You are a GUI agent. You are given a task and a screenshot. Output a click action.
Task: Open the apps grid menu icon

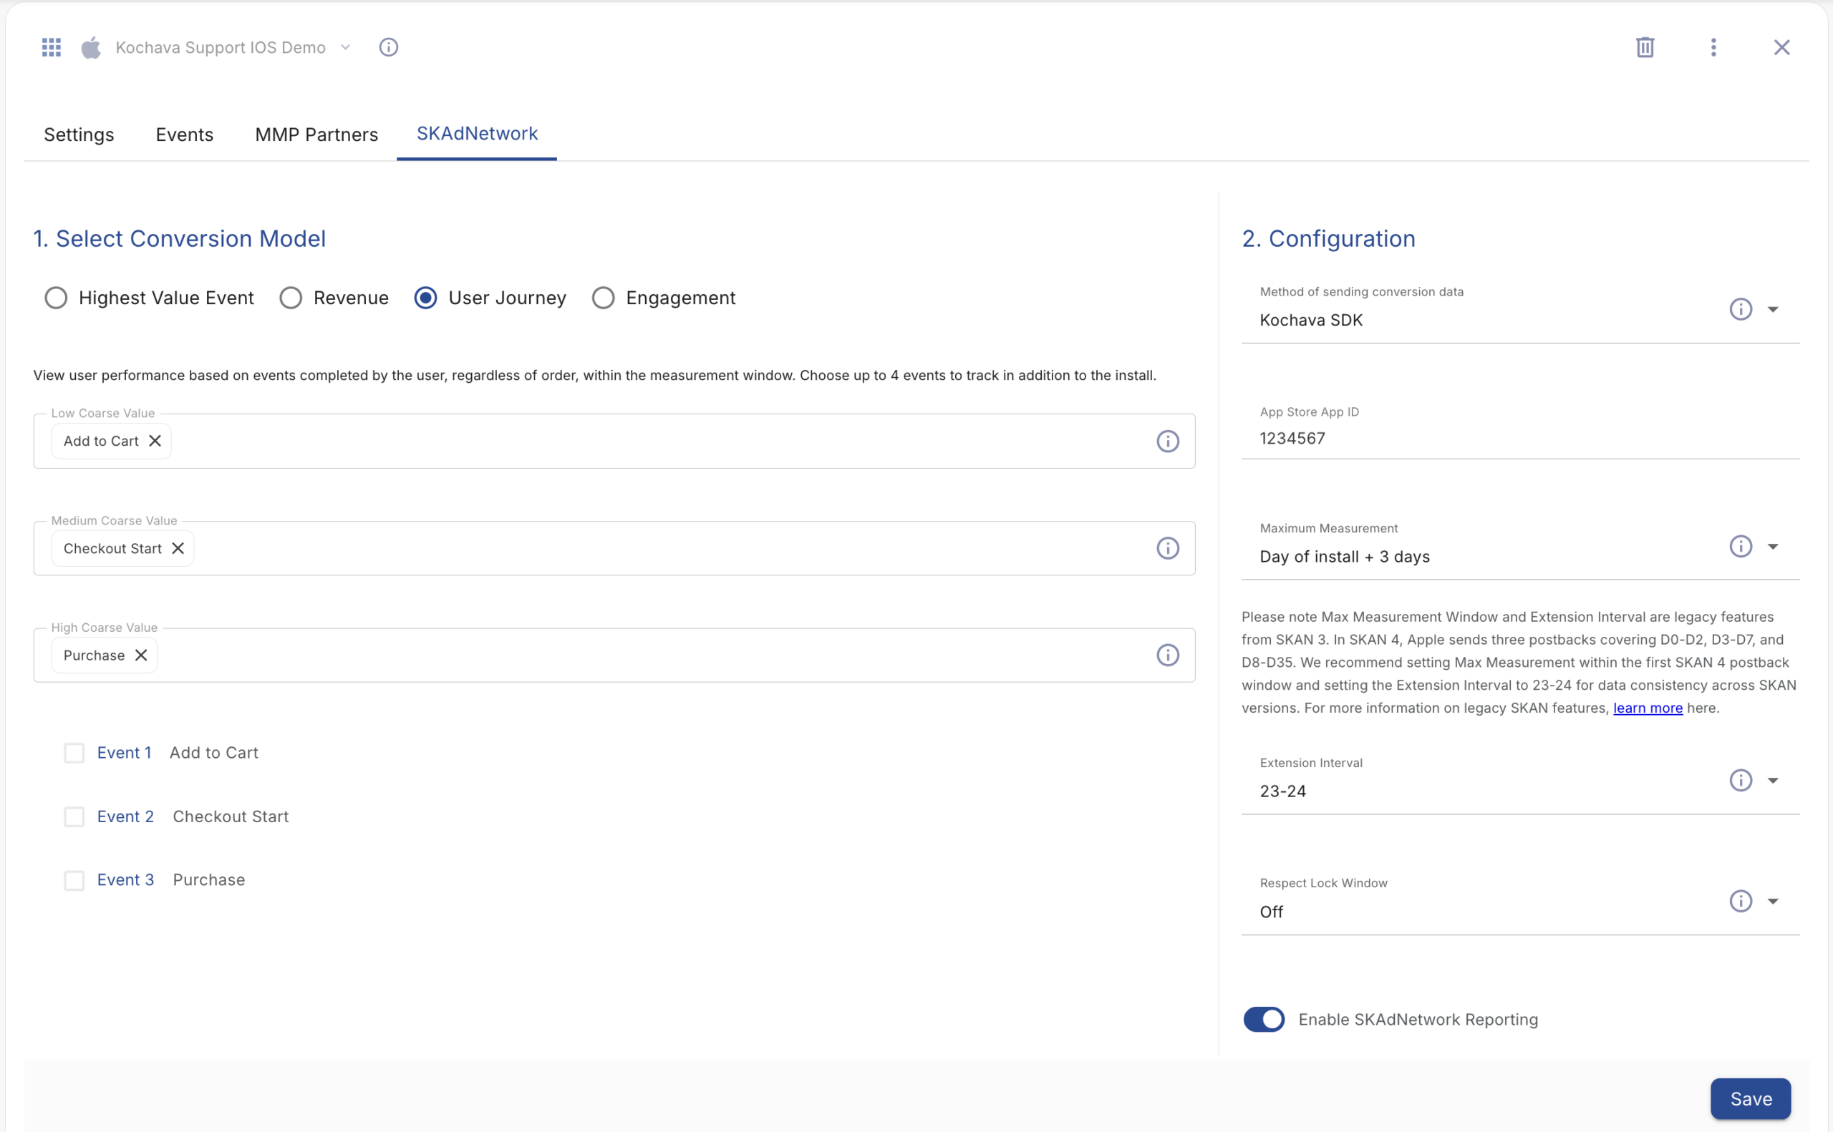click(x=51, y=47)
